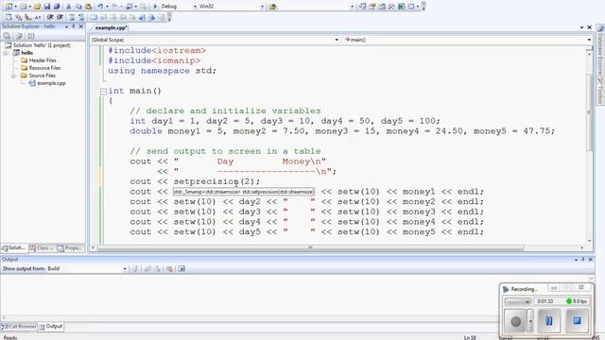Select the Header Files folder
605x340 pixels.
coord(43,60)
